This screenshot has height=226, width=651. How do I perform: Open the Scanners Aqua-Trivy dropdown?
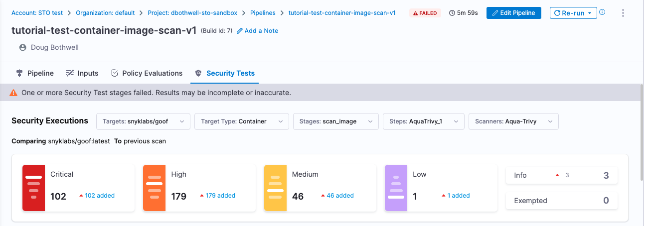coord(513,121)
